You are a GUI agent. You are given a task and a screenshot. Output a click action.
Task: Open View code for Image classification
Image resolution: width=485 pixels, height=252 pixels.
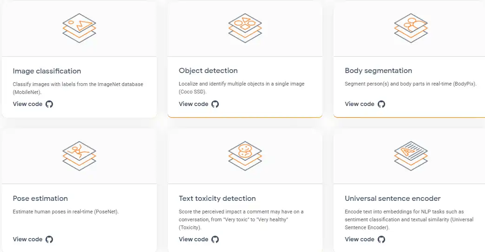(27, 104)
